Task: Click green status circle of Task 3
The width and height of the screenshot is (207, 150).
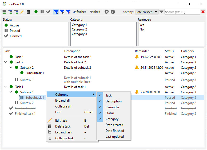Action: click(x=11, y=57)
